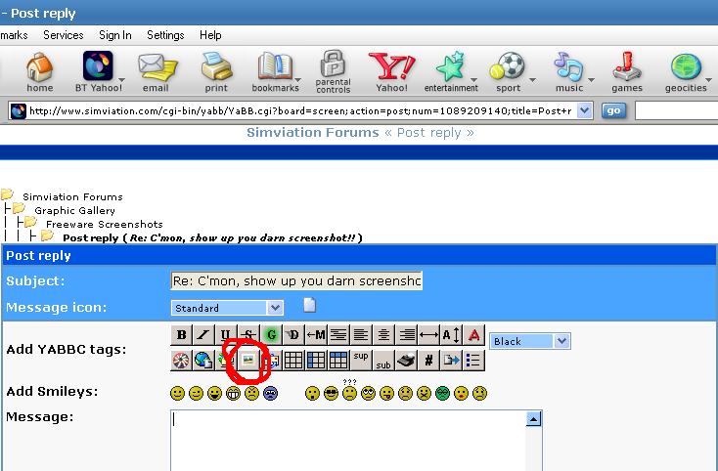
Task: Insert a horizontal rule tag
Action: tap(428, 335)
